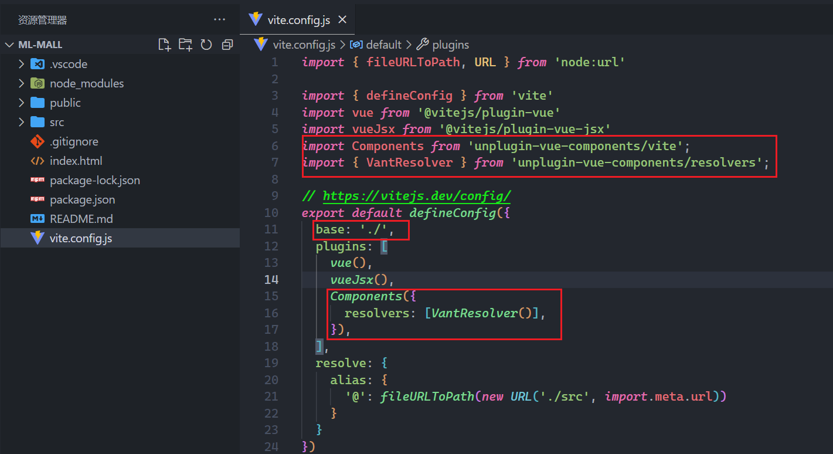Open the https://vitejs.dev/config/ link
Viewport: 833px width, 454px height.
point(416,196)
